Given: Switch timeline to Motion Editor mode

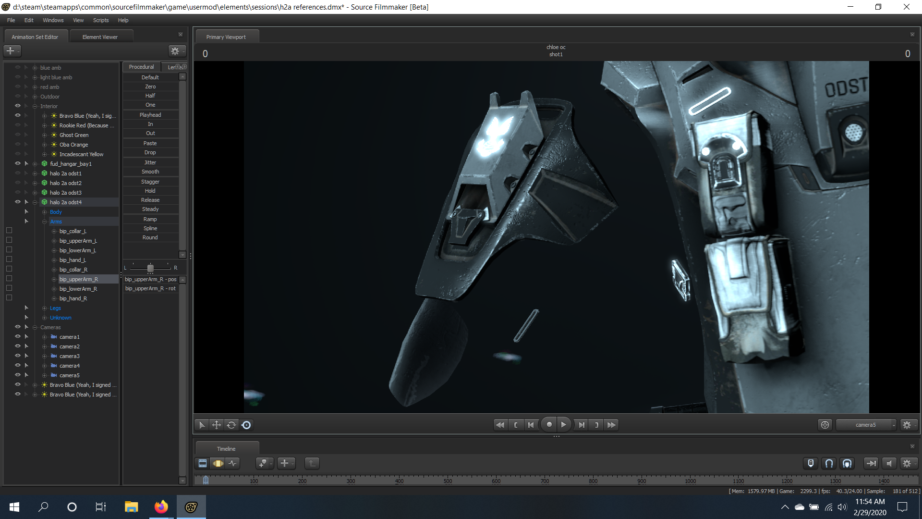Looking at the screenshot, I should [x=218, y=463].
